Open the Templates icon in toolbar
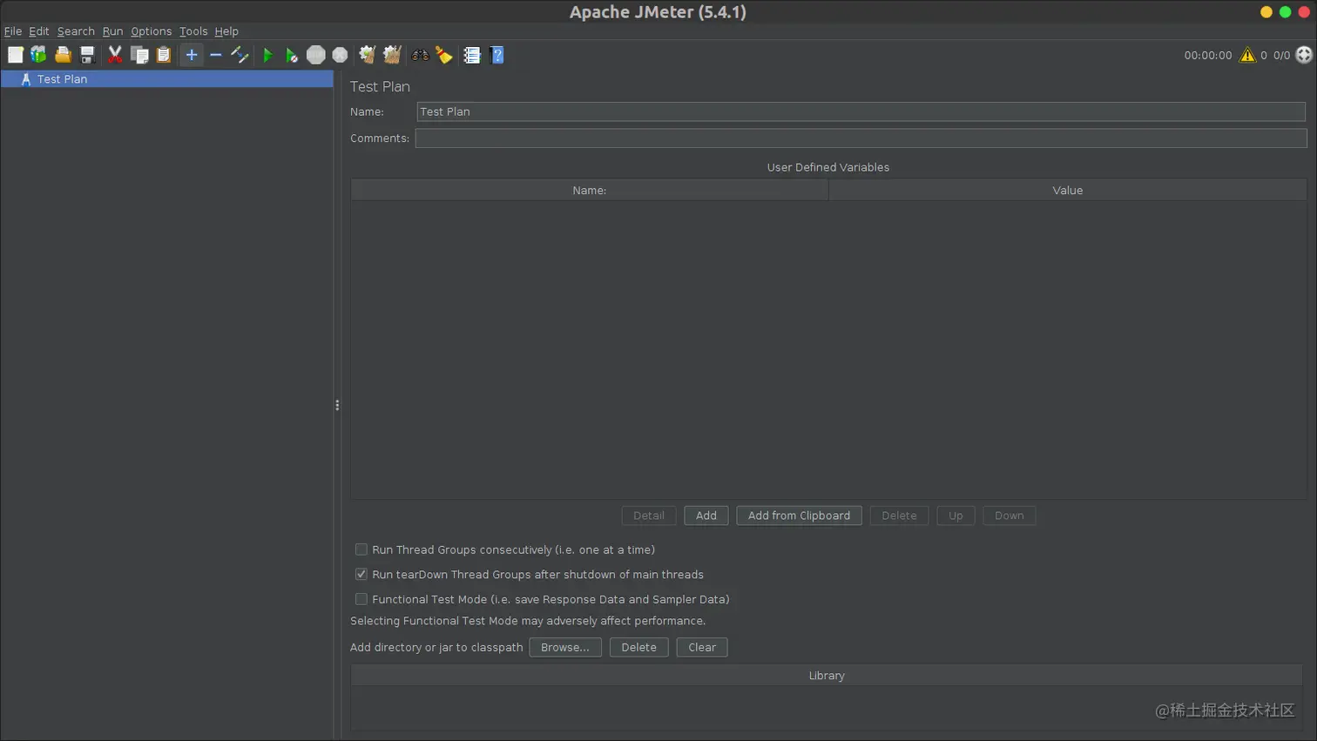 pos(38,55)
